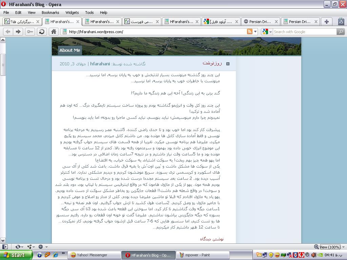This screenshot has height=260, width=347.
Task: Open the Widgets menu
Action: pyautogui.click(x=72, y=13)
